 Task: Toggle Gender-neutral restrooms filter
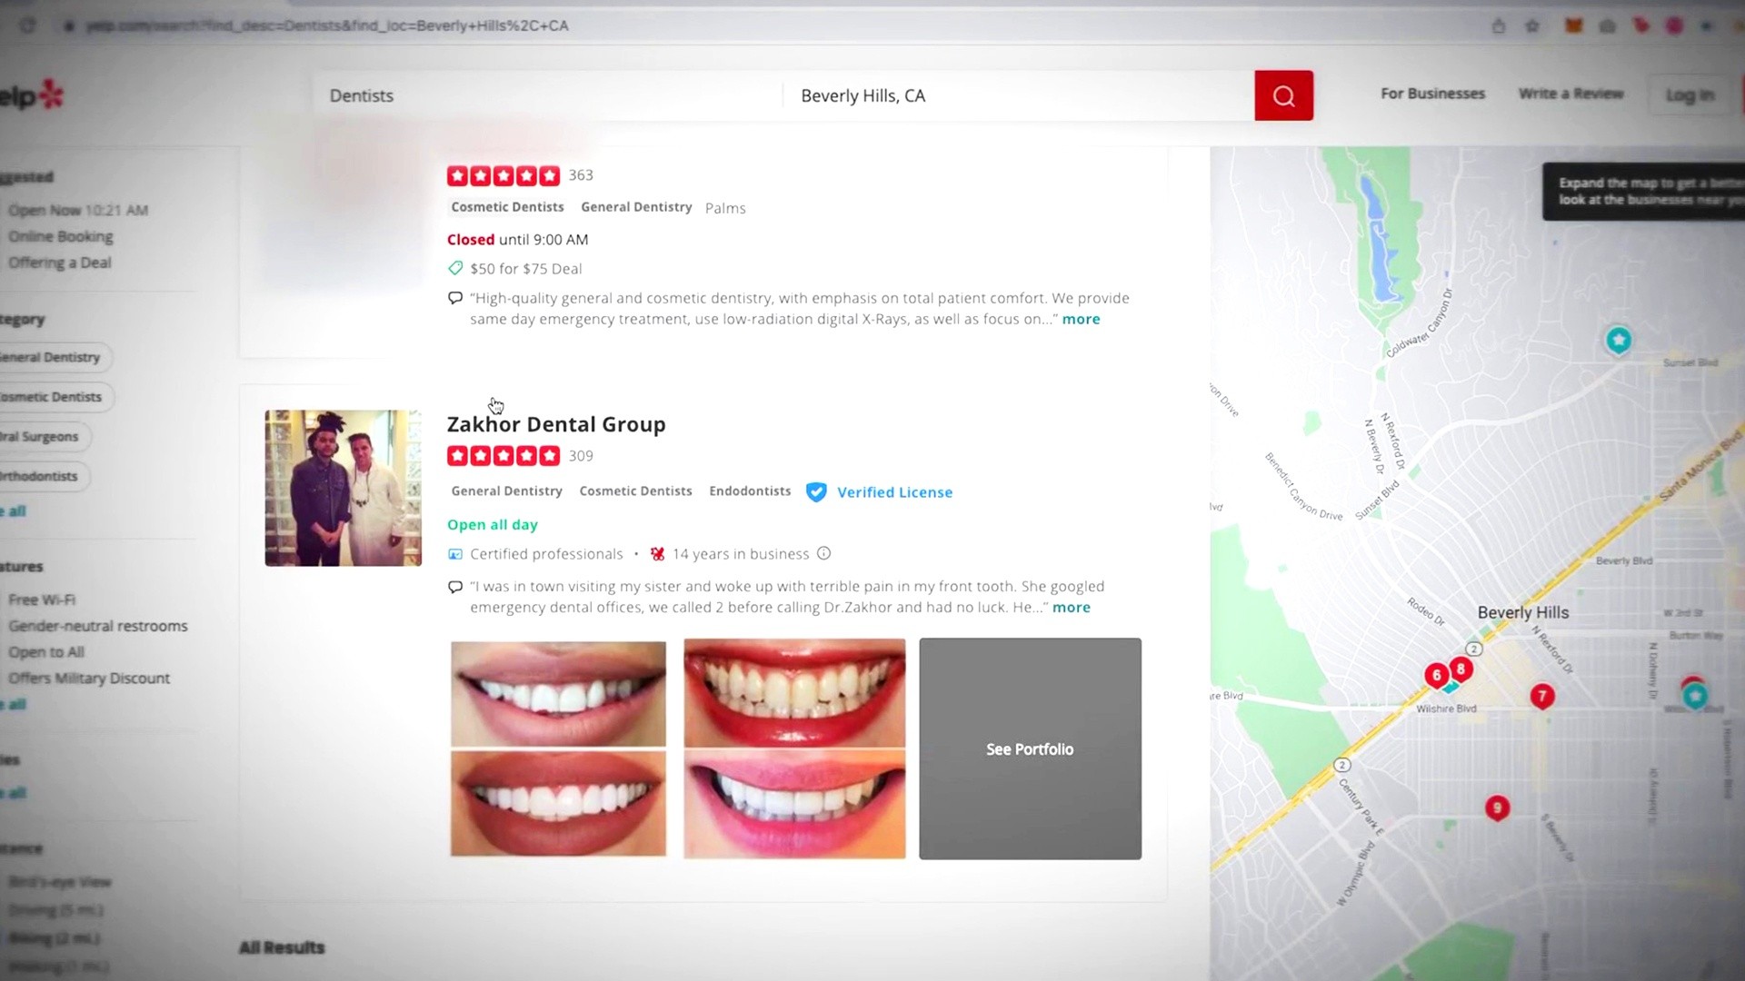[97, 626]
